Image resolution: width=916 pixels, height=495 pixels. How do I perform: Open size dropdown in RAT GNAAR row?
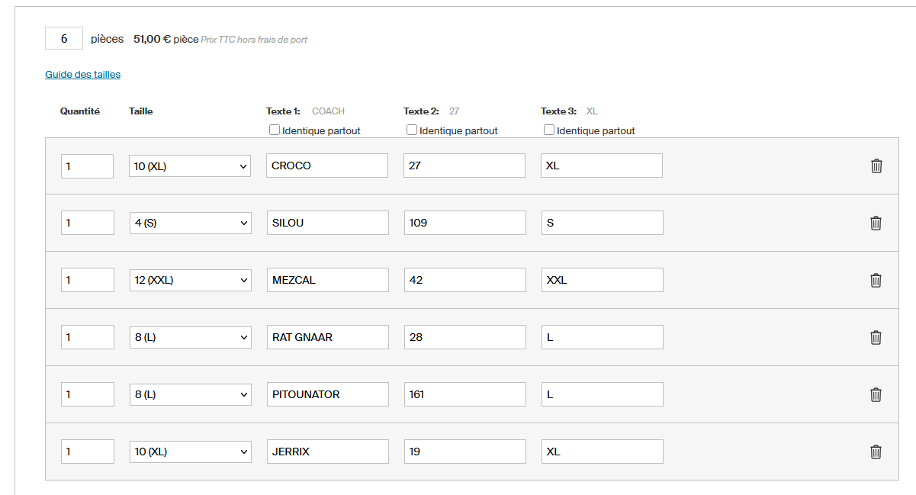click(x=190, y=337)
